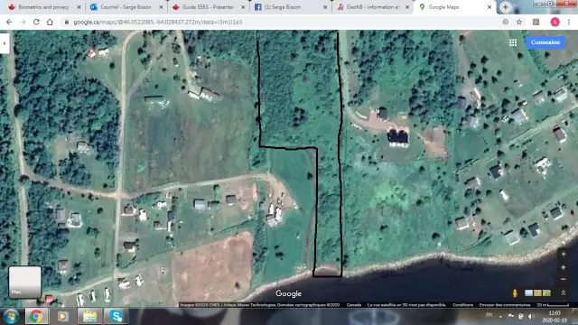Open Chrome's three-dot menu
The image size is (578, 325).
(x=569, y=22)
